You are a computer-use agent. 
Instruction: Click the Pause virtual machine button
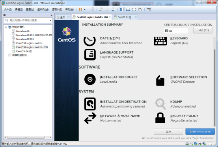click(x=80, y=9)
